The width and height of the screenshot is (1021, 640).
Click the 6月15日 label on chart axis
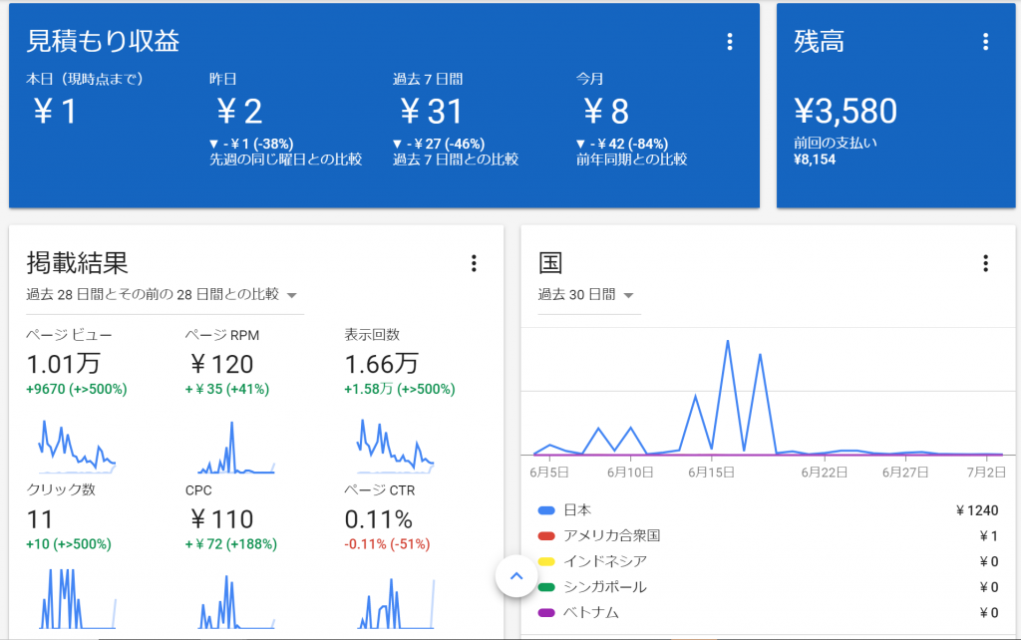(x=712, y=472)
